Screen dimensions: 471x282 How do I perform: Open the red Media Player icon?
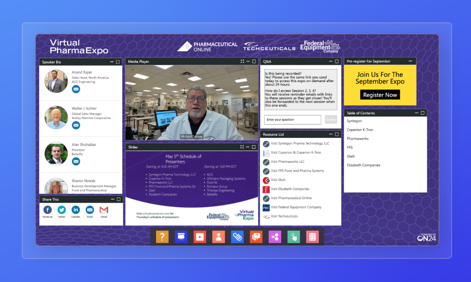coord(200,237)
